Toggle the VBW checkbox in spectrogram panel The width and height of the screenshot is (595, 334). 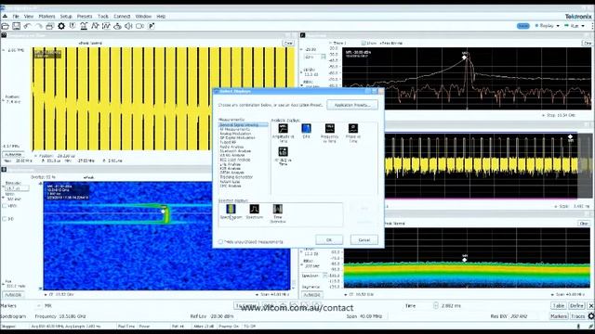pos(5,206)
